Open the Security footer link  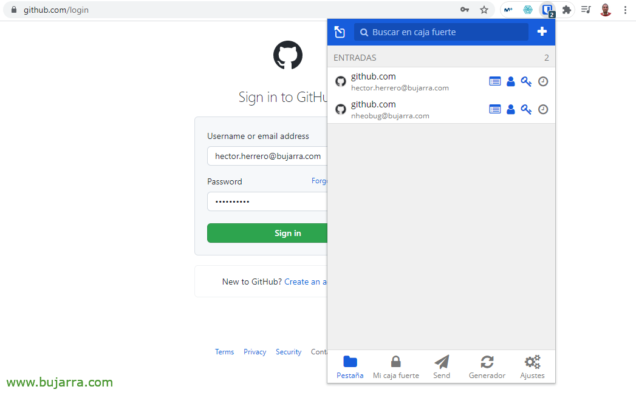click(x=289, y=352)
